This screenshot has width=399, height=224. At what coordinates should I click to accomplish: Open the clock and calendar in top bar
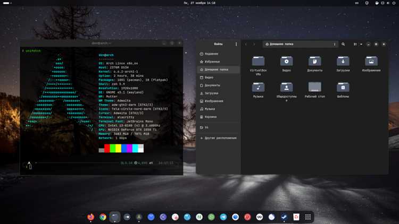[x=199, y=3]
